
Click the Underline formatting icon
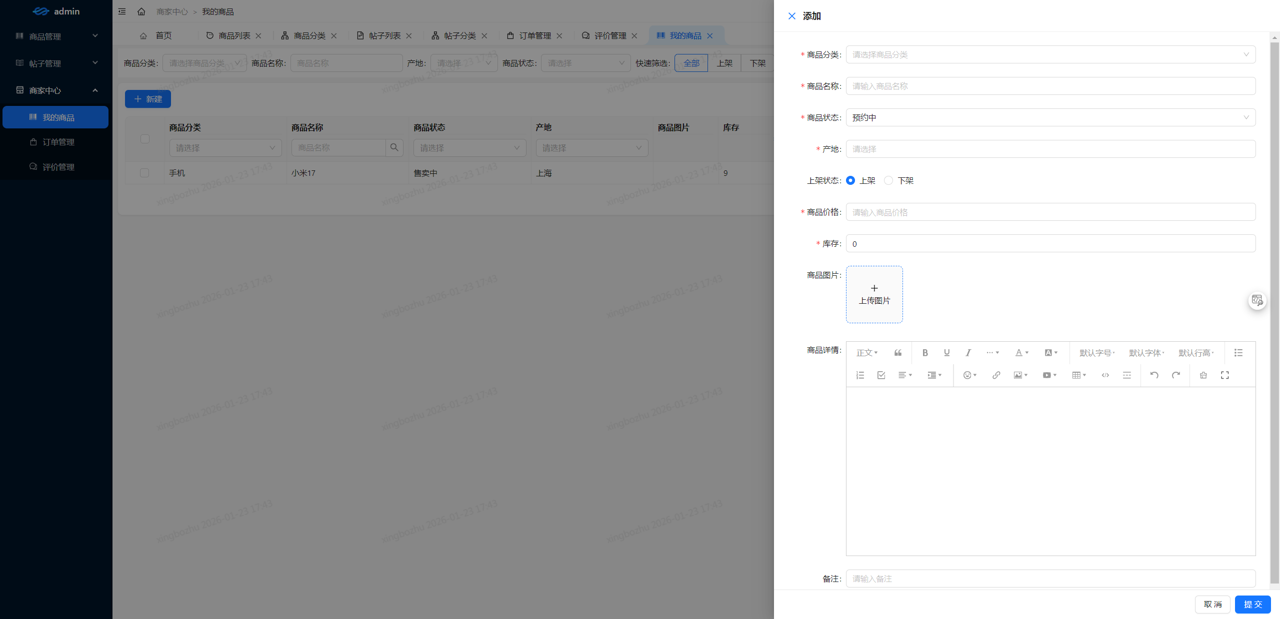(946, 353)
